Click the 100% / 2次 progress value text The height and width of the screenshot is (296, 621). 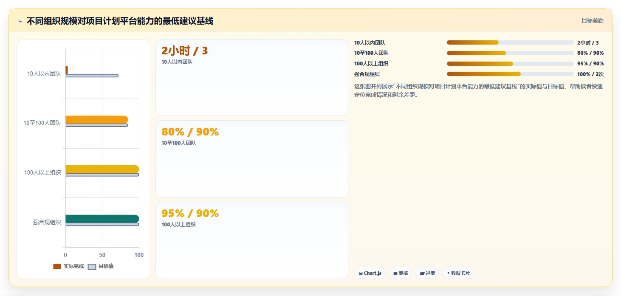(x=590, y=74)
